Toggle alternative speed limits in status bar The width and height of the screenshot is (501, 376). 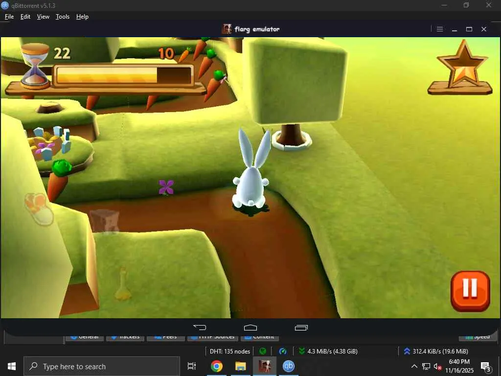point(282,351)
